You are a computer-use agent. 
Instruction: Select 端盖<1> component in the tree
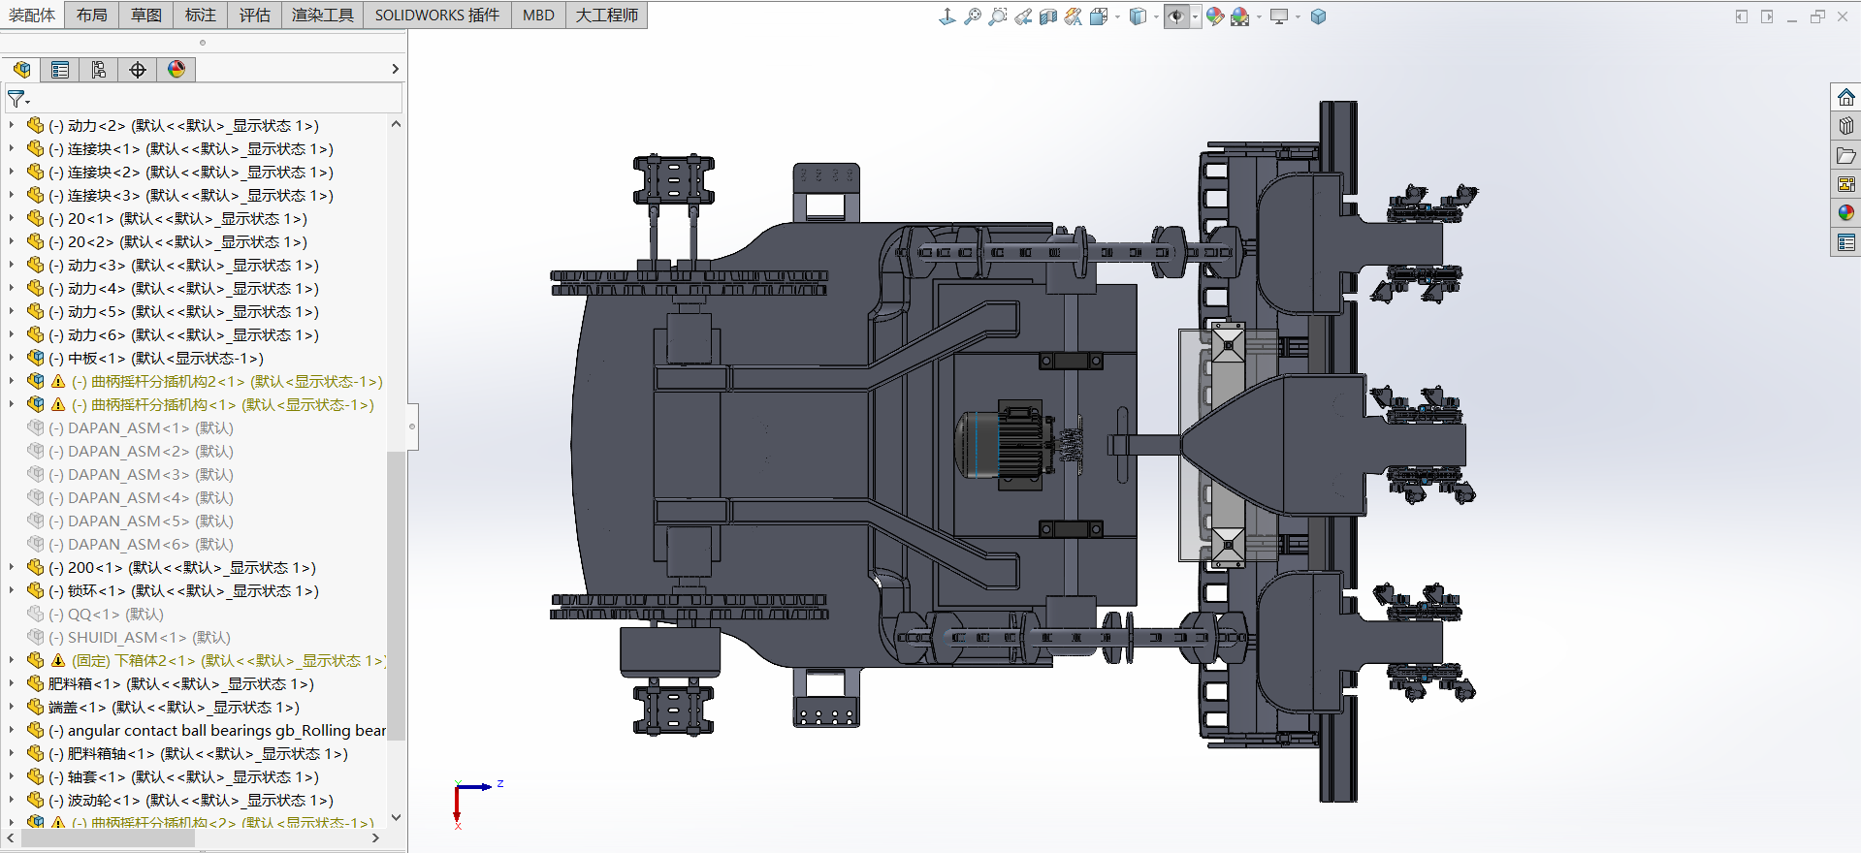tap(174, 707)
